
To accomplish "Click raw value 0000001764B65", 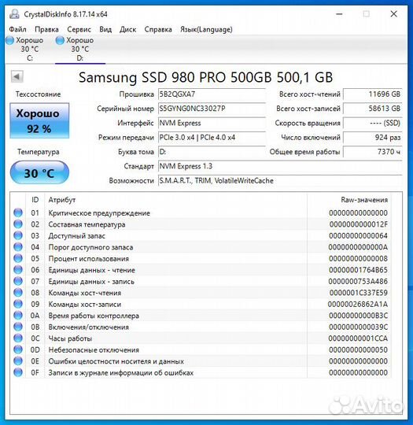I will click(358, 270).
